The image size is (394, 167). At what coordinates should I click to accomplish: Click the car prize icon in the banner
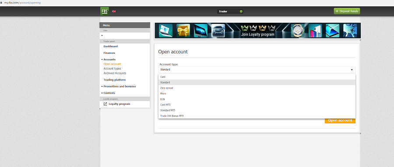tap(218, 31)
